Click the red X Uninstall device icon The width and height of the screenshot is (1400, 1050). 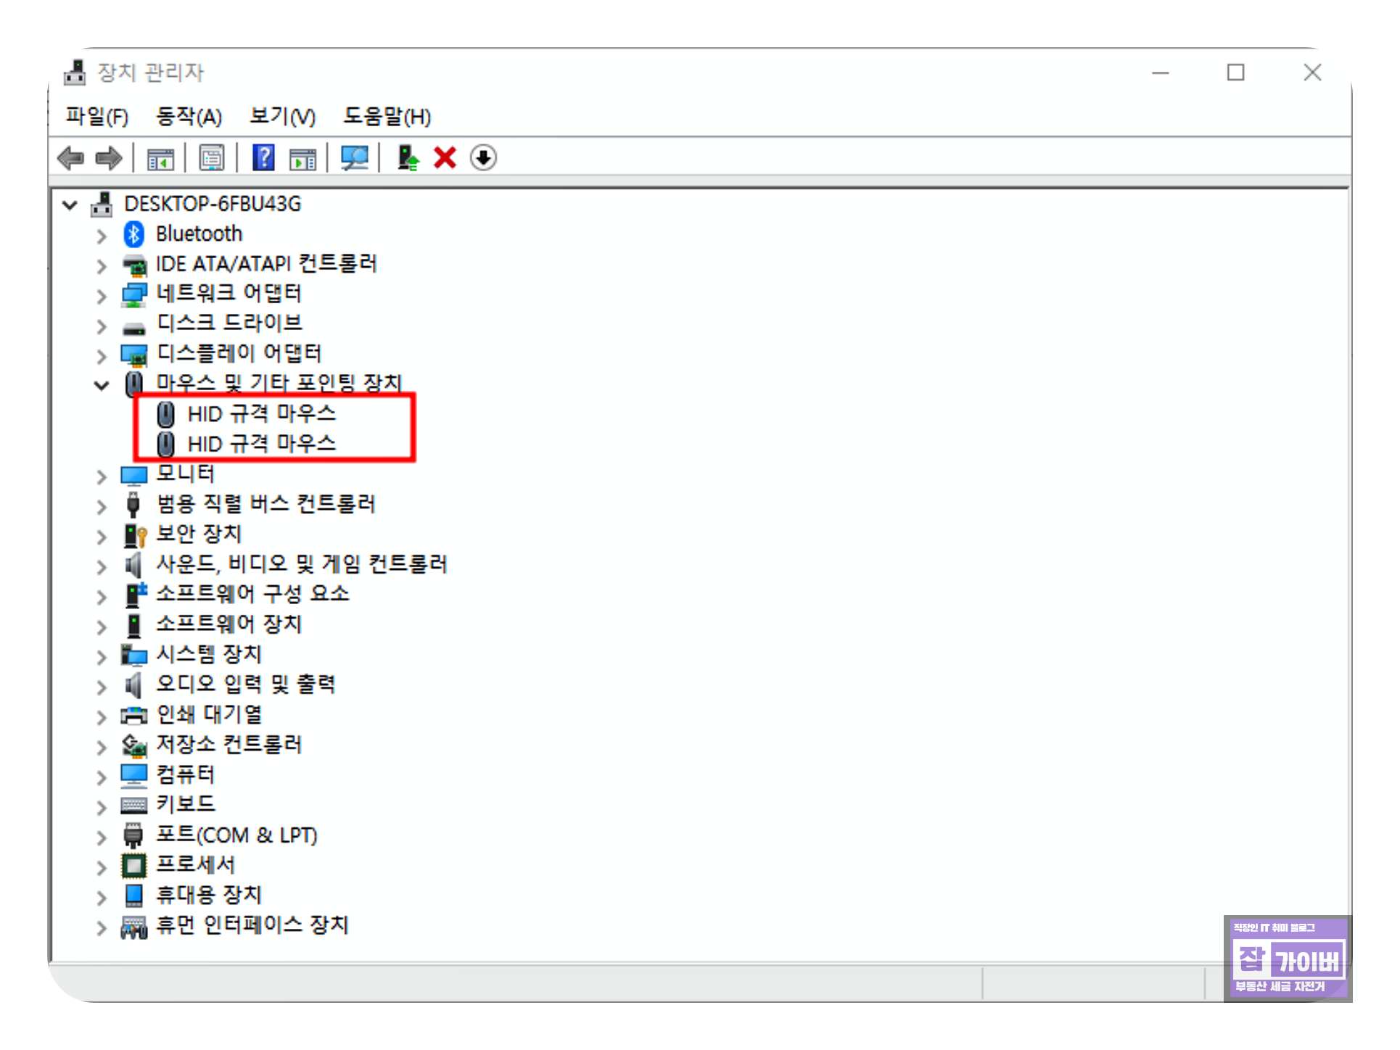coord(445,158)
